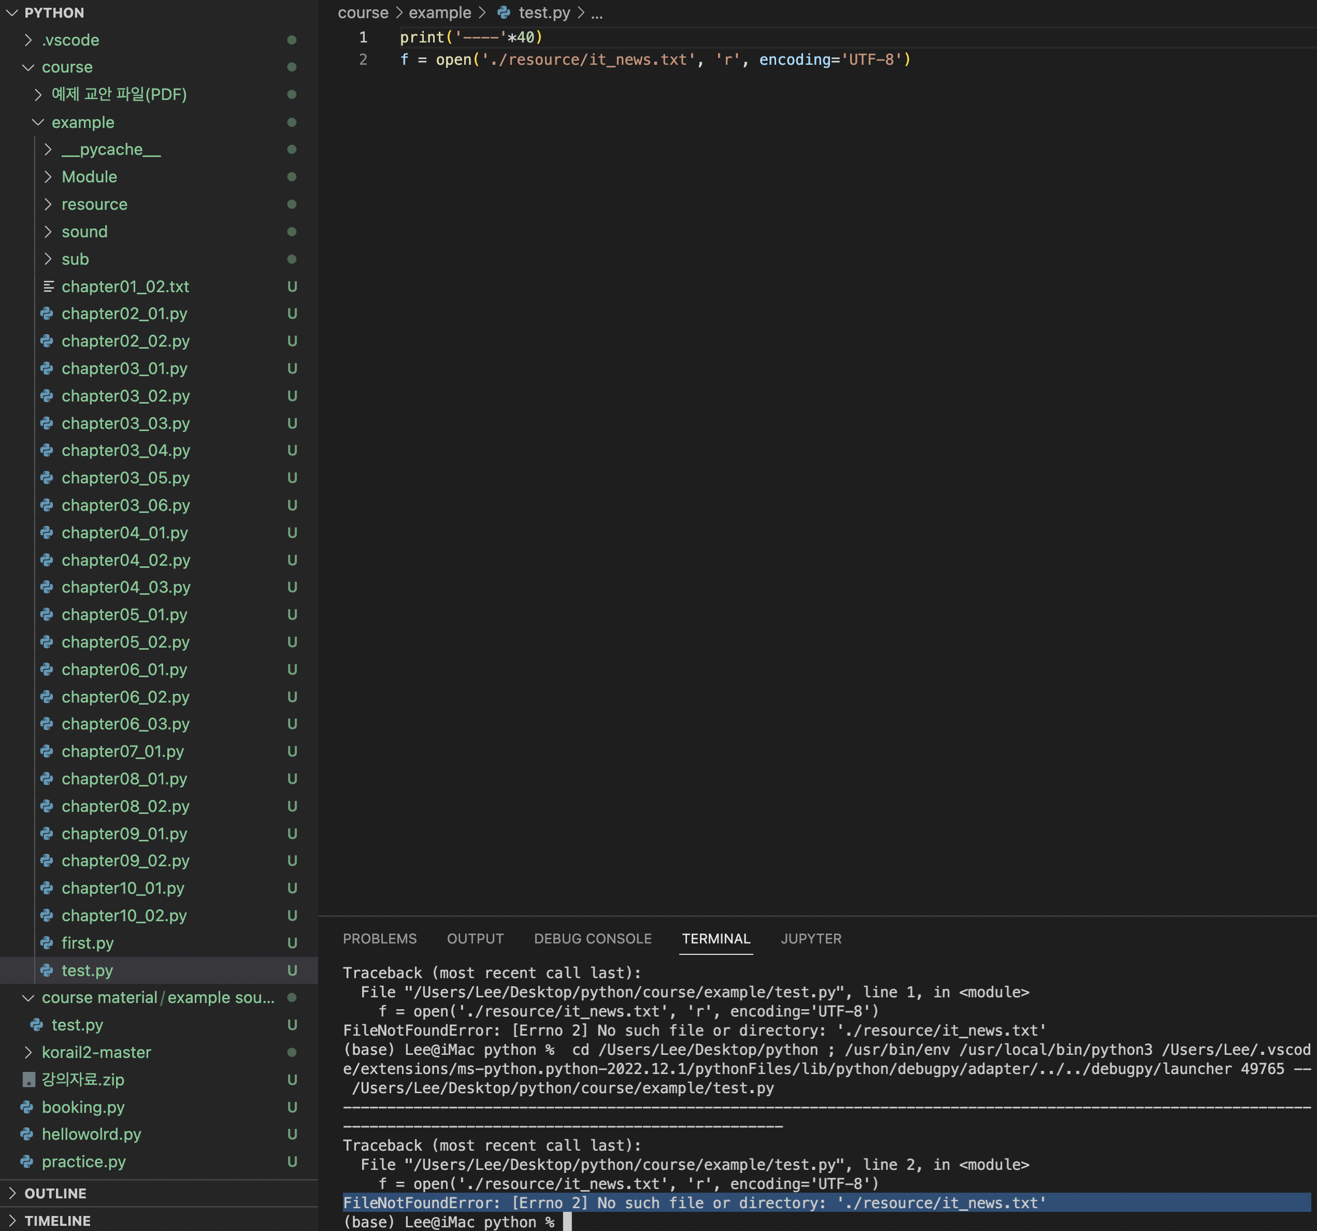Screen dimensions: 1317x1231
Task: Switch to the PROBLEMS tab
Action: tap(380, 938)
